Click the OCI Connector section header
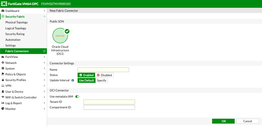Viewport: 262px width, 127px height. [59, 90]
